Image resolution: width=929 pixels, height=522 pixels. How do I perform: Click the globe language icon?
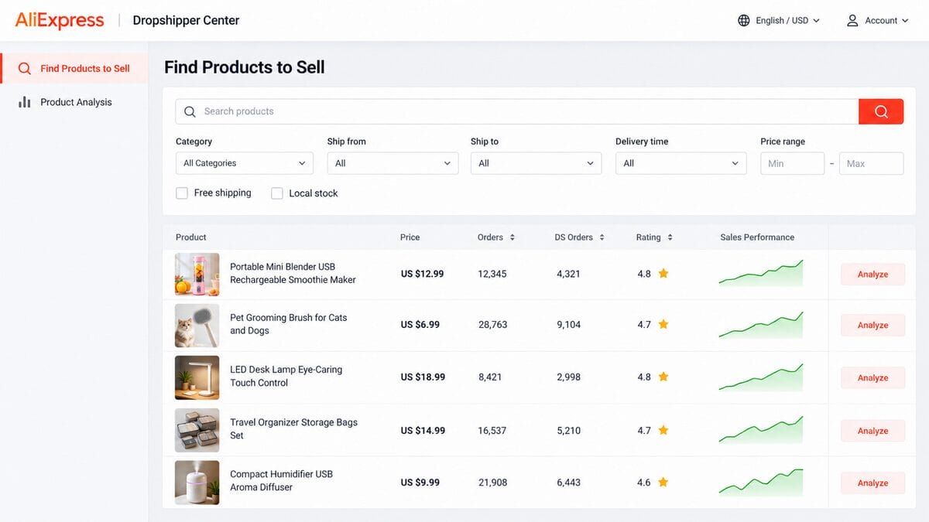744,21
